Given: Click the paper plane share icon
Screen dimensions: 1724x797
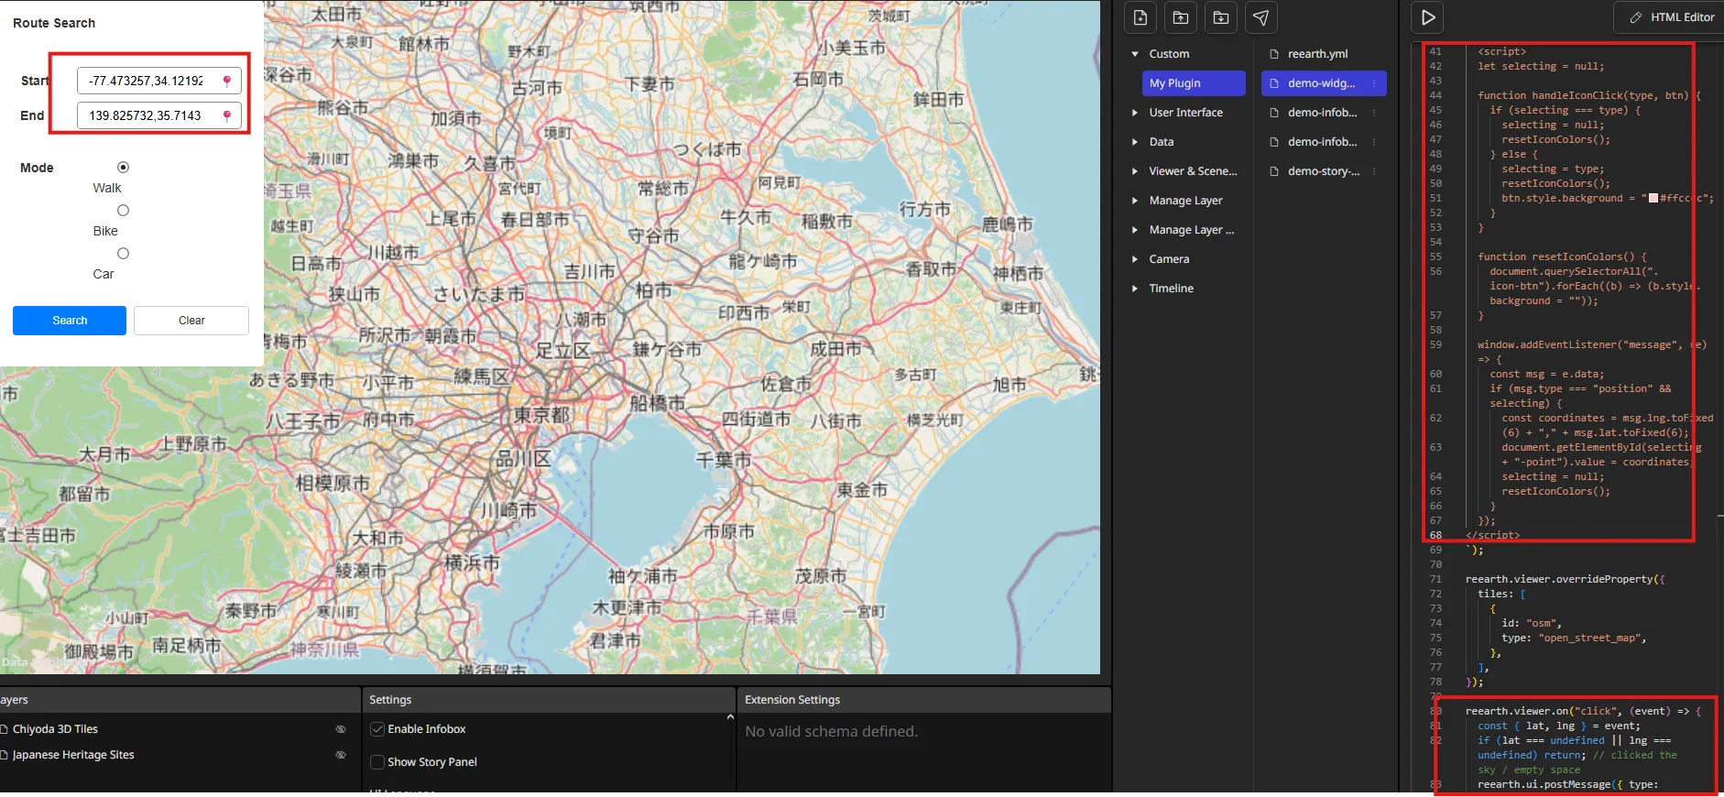Looking at the screenshot, I should [x=1261, y=17].
